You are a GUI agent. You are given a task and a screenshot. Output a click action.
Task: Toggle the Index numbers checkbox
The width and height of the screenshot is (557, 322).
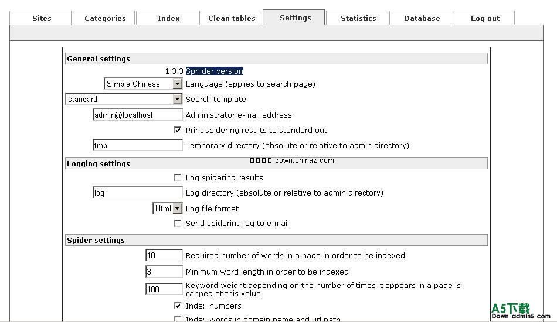click(178, 306)
